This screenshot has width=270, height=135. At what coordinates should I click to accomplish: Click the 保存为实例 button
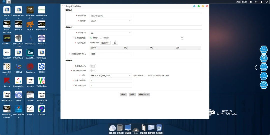tap(144, 95)
